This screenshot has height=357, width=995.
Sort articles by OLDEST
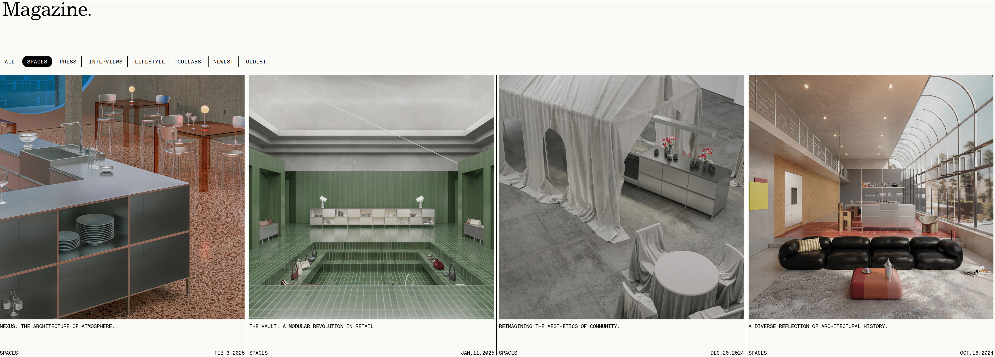pyautogui.click(x=256, y=62)
